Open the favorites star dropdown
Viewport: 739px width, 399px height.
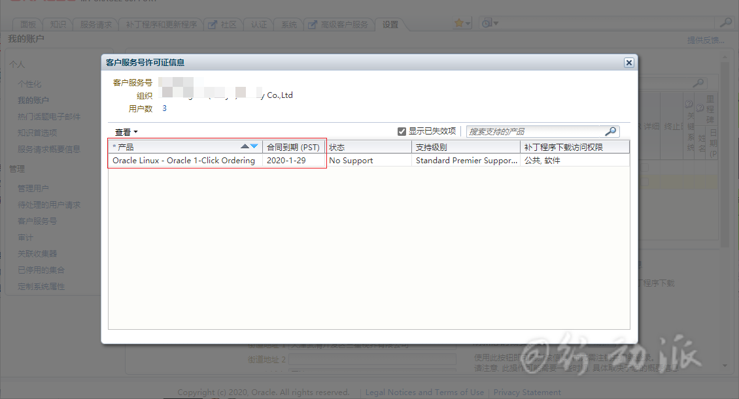pyautogui.click(x=462, y=23)
